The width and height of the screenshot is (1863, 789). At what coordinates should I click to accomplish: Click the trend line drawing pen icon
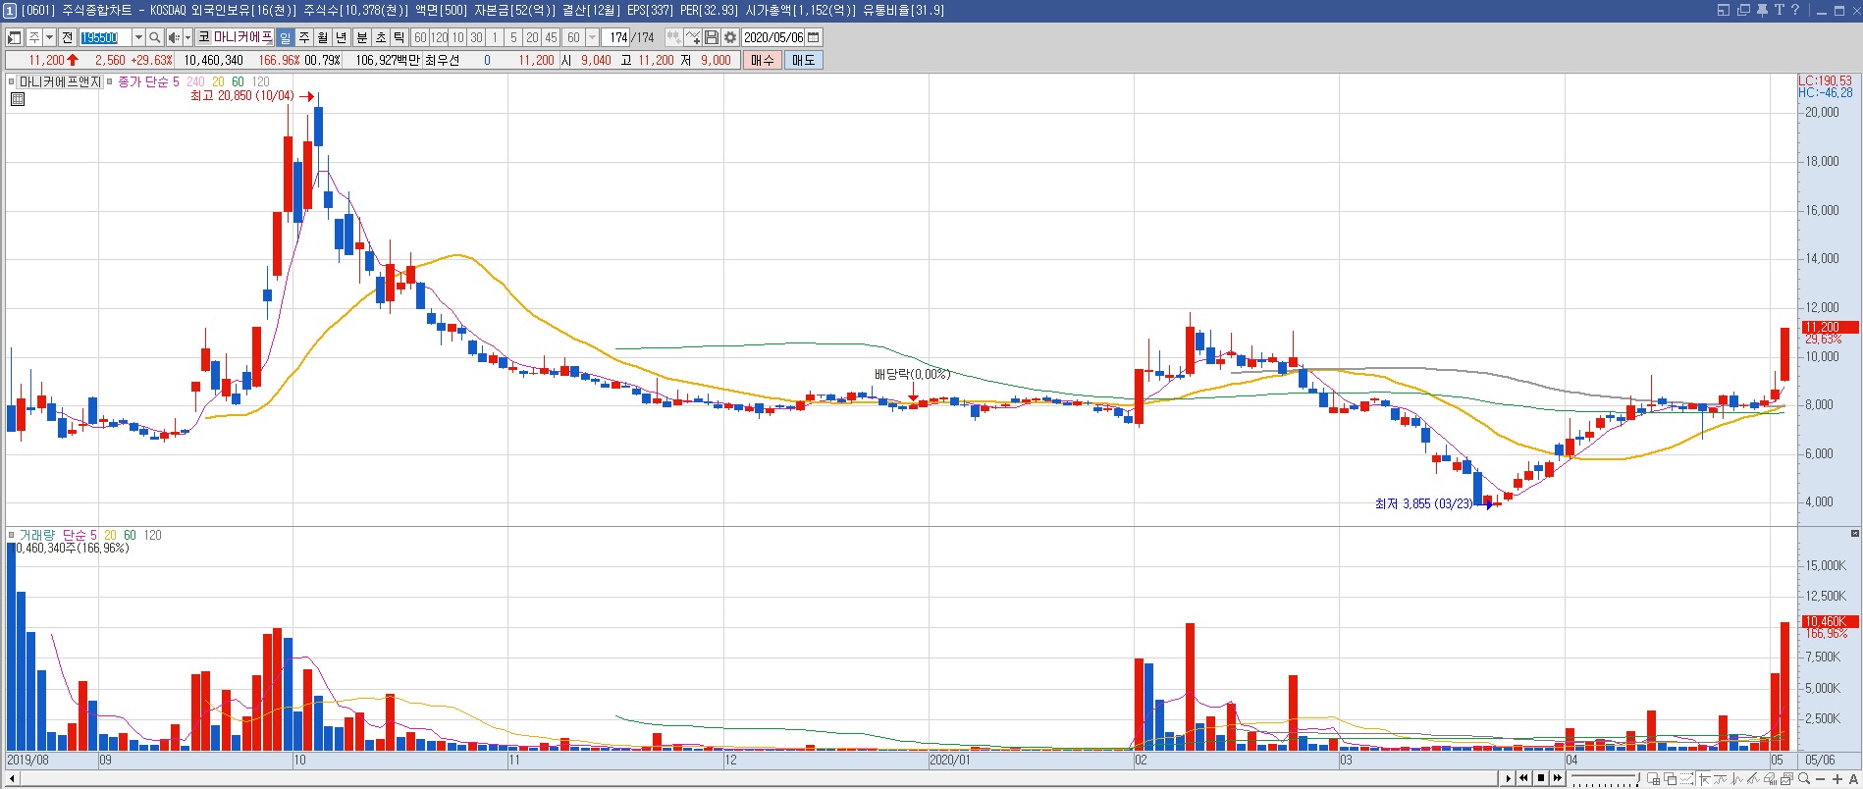[x=1753, y=779]
